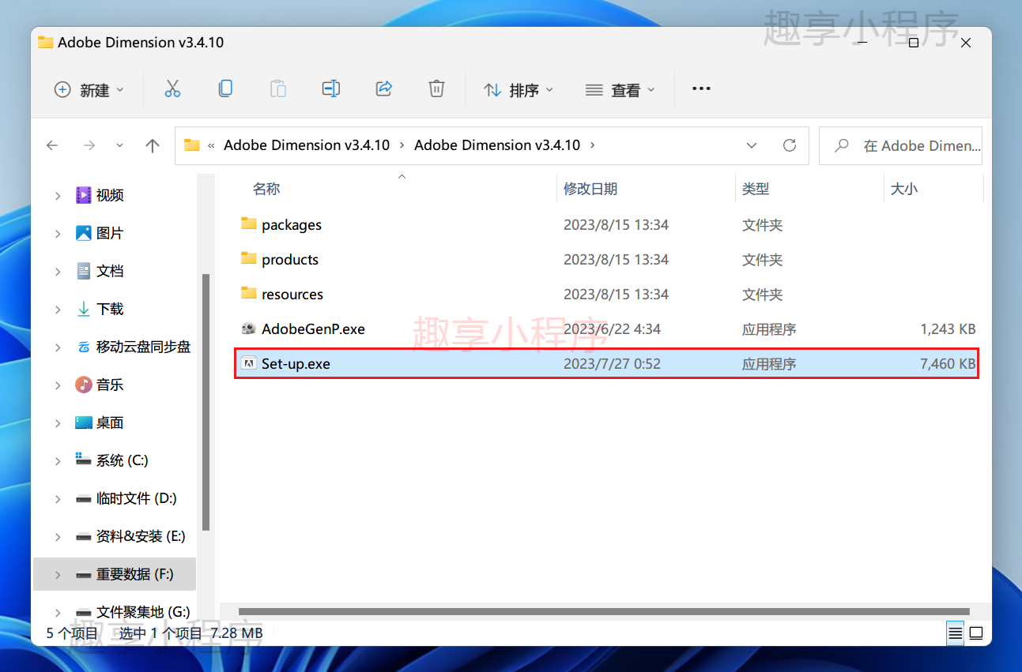Click the Set-up.exe Adobe icon
Viewport: 1022px width, 672px height.
coord(249,363)
